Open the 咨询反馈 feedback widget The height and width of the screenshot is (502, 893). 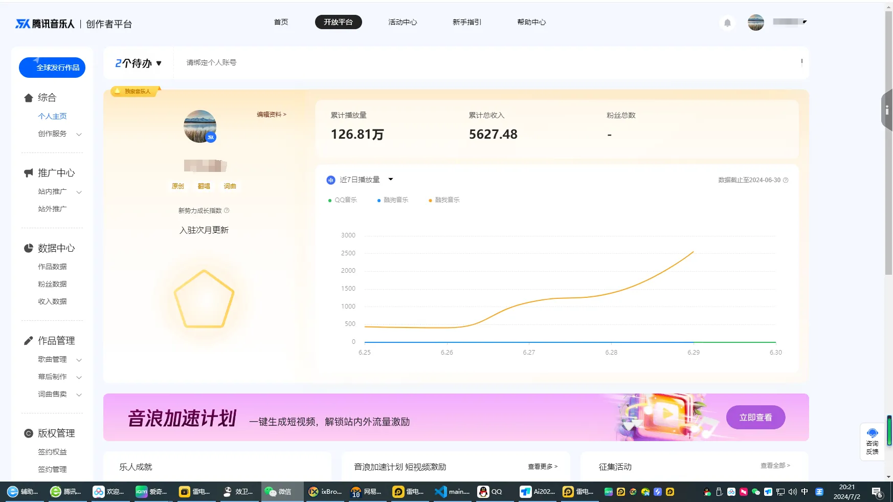coord(873,441)
